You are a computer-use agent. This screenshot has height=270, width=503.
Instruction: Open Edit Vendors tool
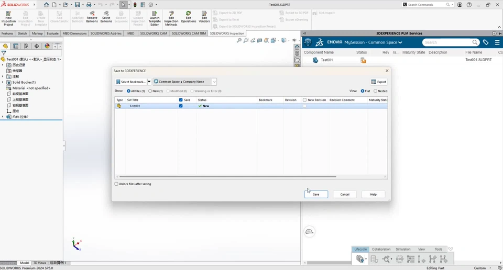pyautogui.click(x=204, y=17)
